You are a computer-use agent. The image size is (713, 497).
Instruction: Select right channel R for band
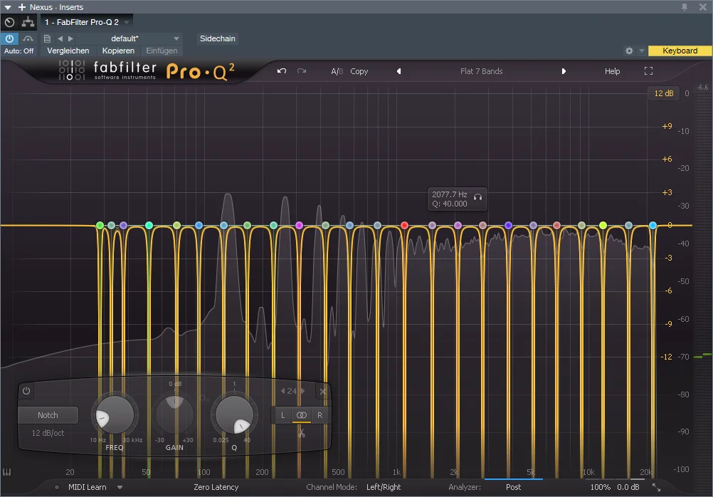[319, 415]
